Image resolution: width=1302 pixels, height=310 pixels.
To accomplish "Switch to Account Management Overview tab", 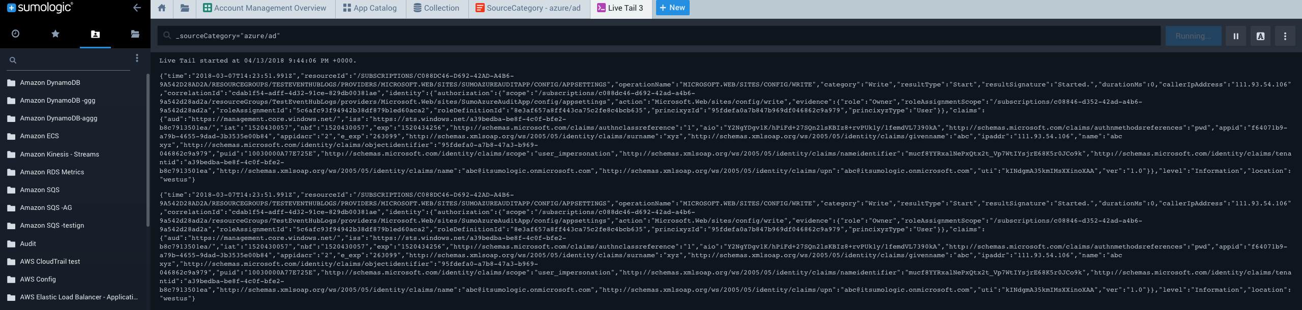I will tap(264, 8).
